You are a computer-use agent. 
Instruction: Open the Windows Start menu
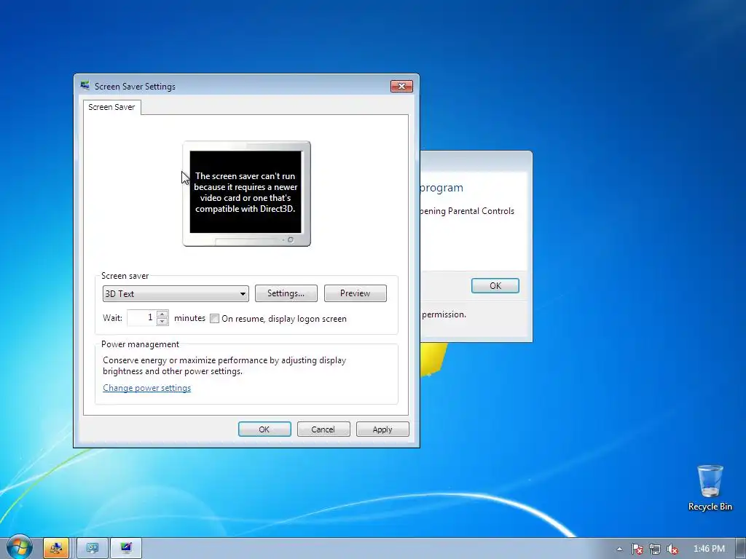(x=18, y=547)
